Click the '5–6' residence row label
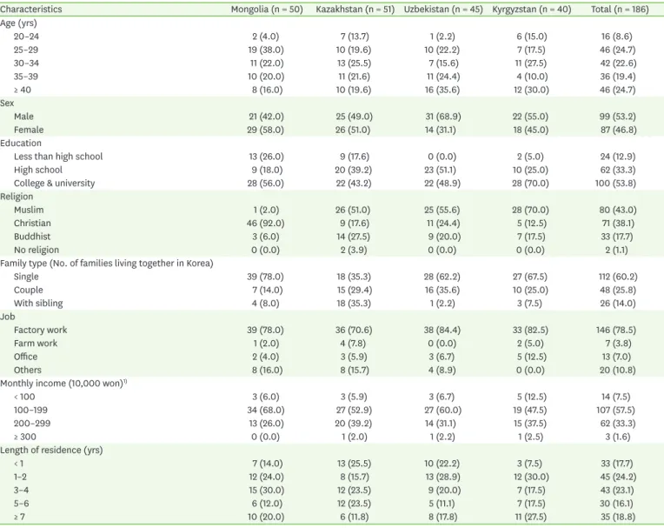 21,504
